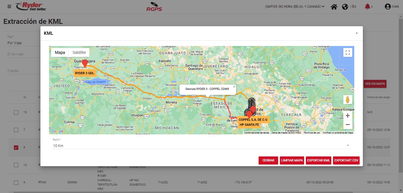403x193 pixels.
Task: Switch to Satélite map view
Action: tap(79, 52)
